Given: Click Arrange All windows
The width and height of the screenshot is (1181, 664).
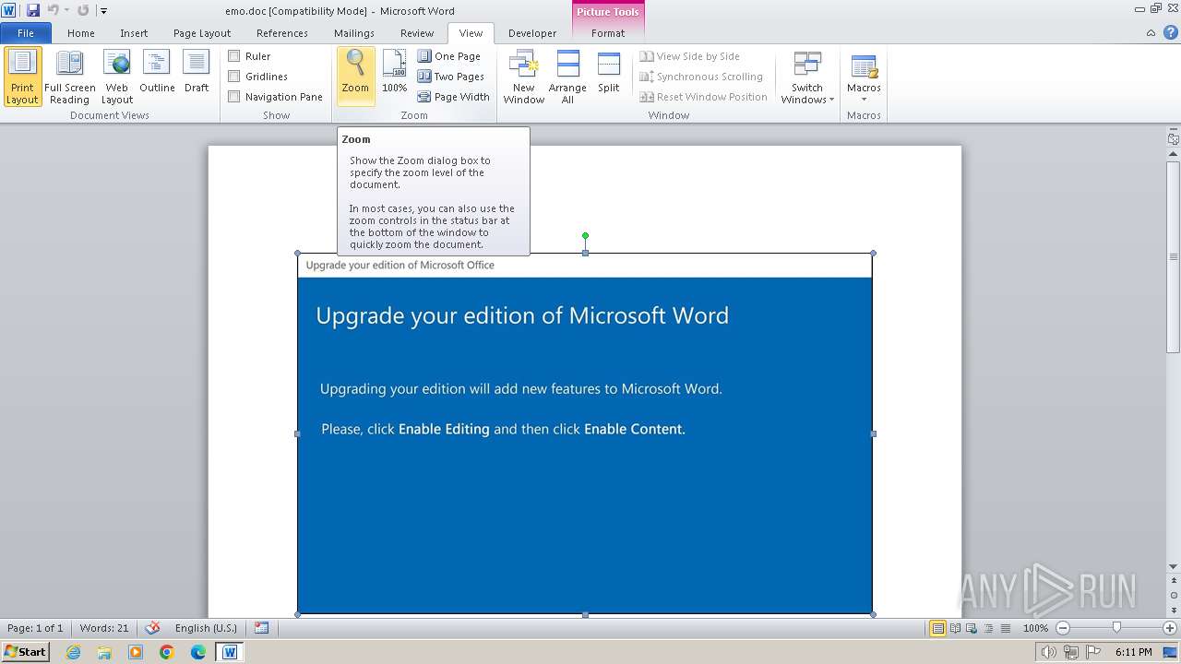Looking at the screenshot, I should (567, 77).
